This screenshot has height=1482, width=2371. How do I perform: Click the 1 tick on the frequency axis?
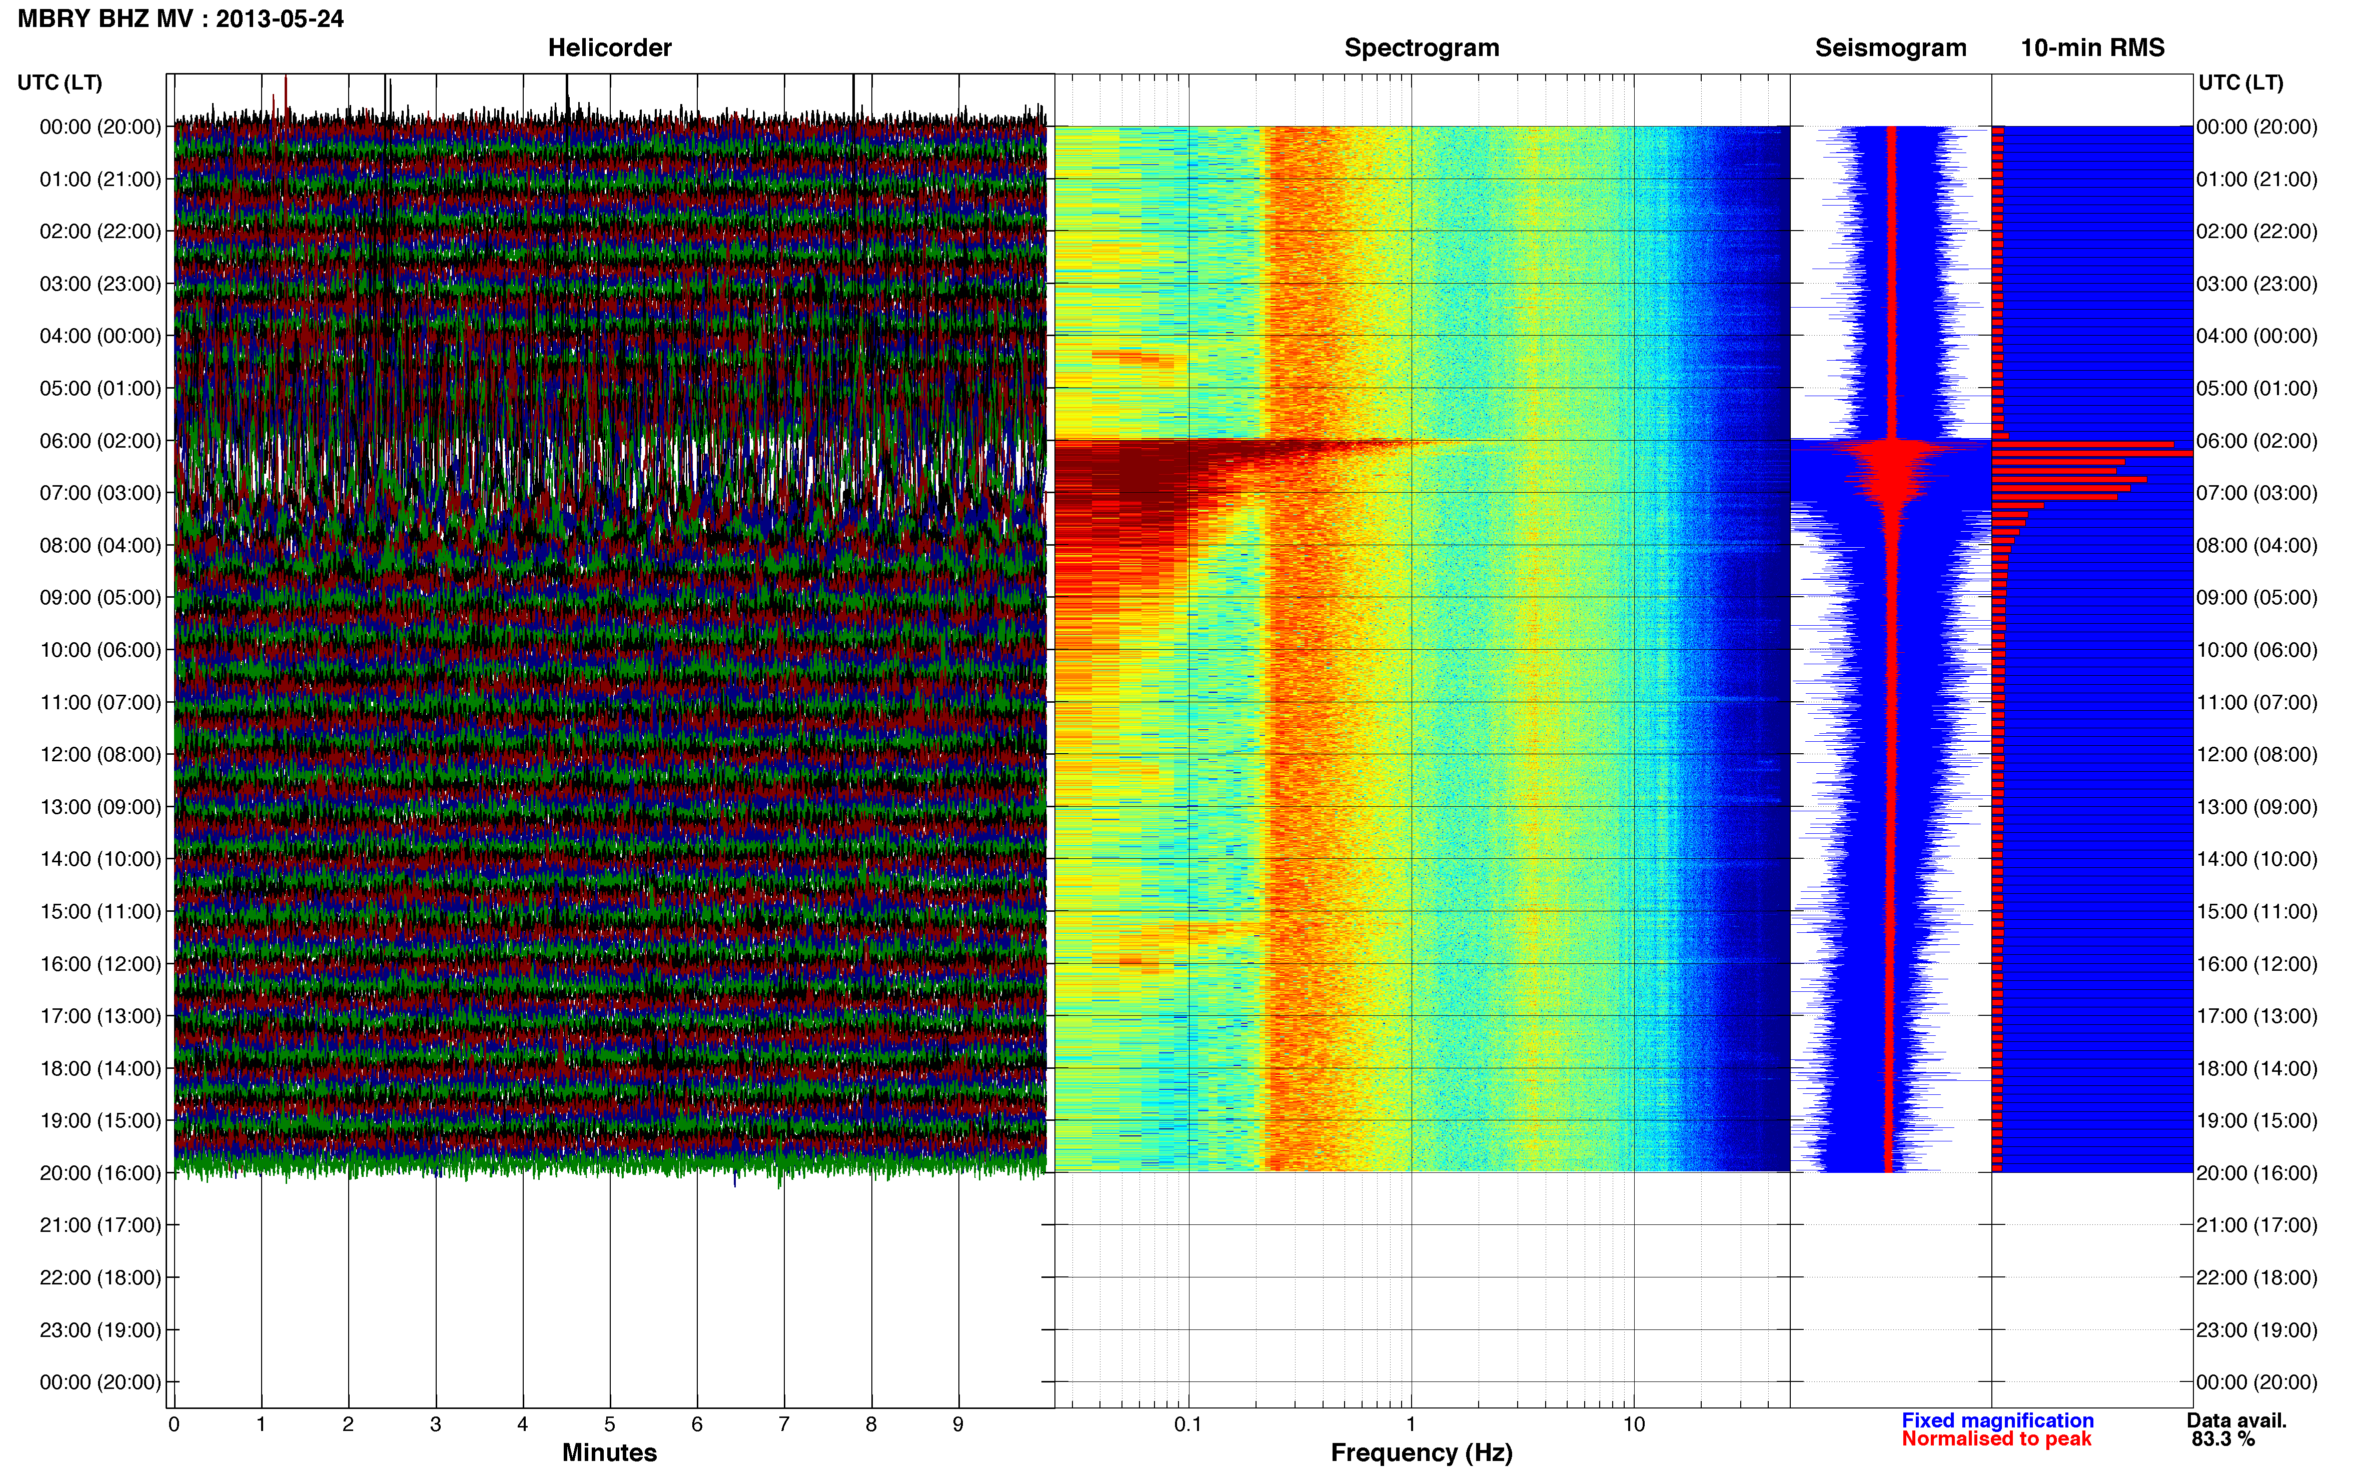tap(1411, 1424)
